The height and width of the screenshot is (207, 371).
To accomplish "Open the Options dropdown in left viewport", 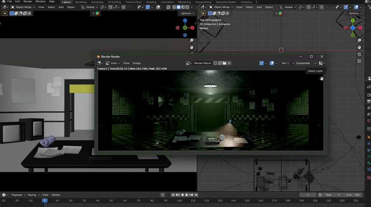I will (188, 13).
